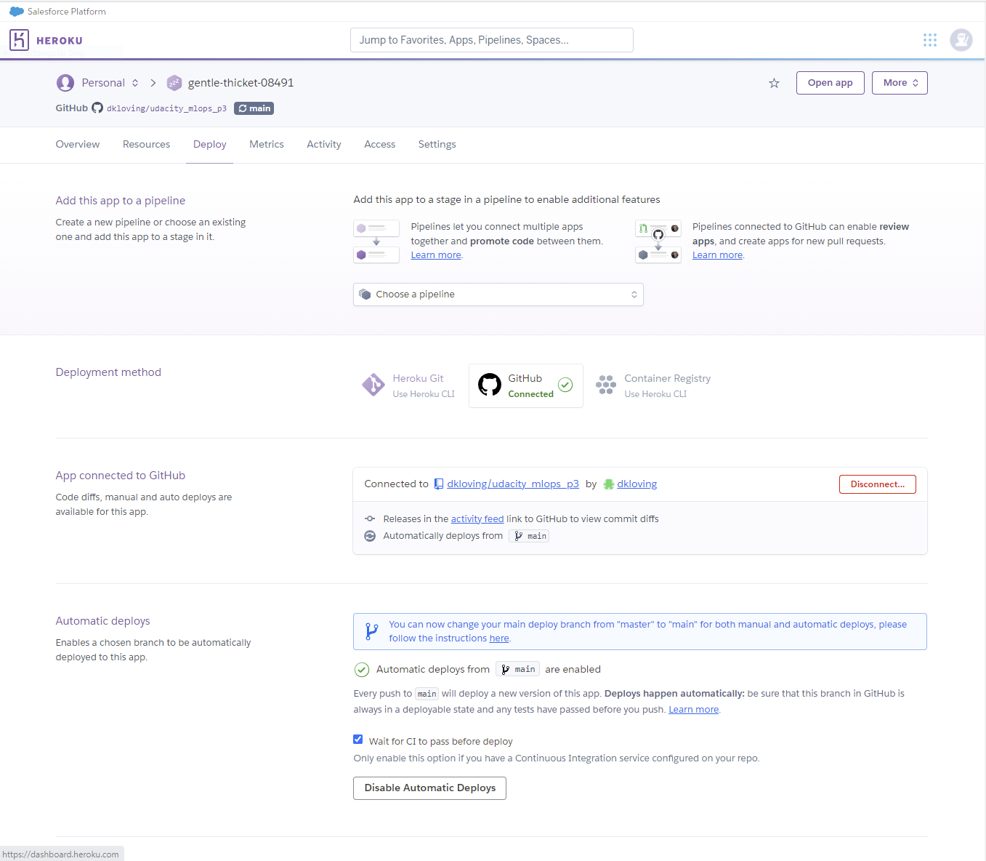
Task: Switch to the Resources tab
Action: 146,145
